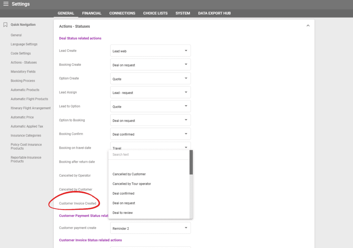353x248 pixels.
Task: Click the dropdown list scrollbar
Action: click(191, 162)
